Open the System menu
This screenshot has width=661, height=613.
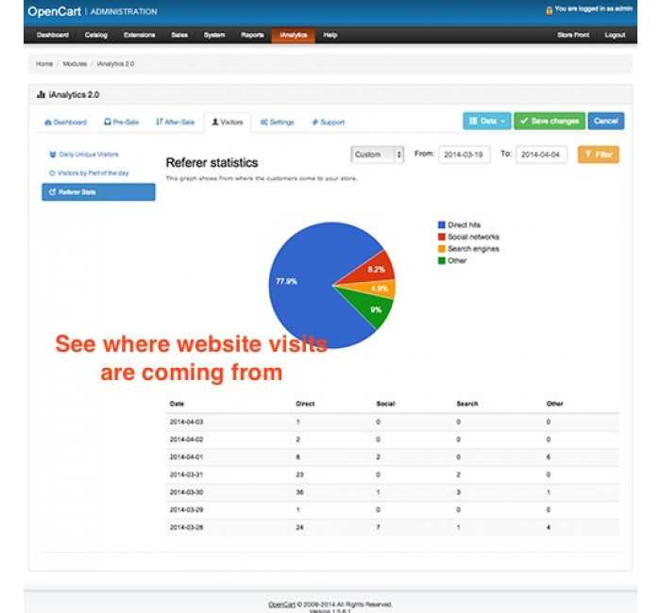tap(214, 35)
